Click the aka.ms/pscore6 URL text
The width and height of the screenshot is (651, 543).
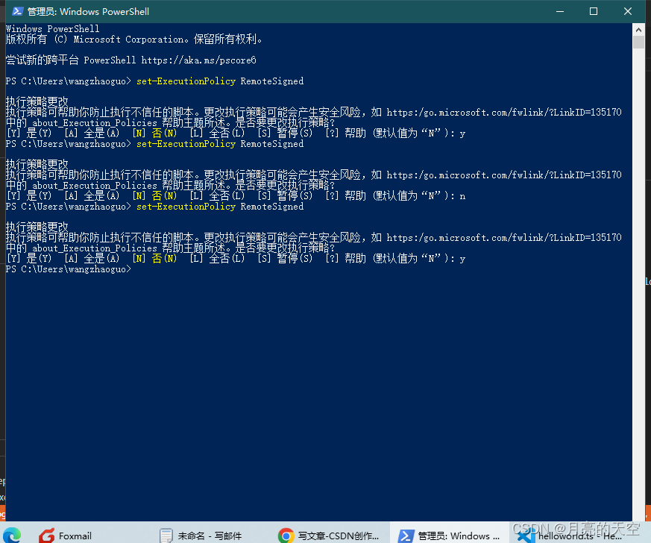point(198,60)
